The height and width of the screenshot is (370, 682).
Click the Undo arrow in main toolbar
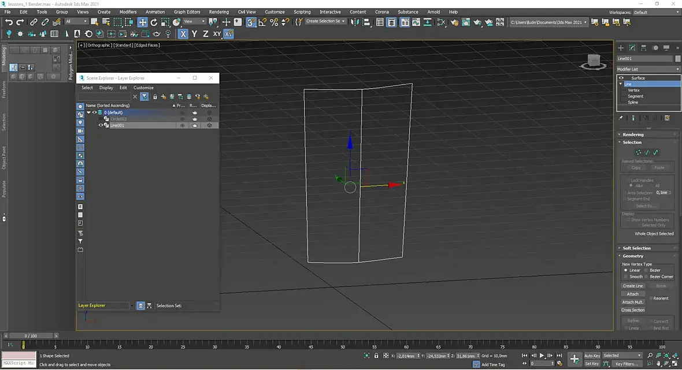pyautogui.click(x=9, y=22)
